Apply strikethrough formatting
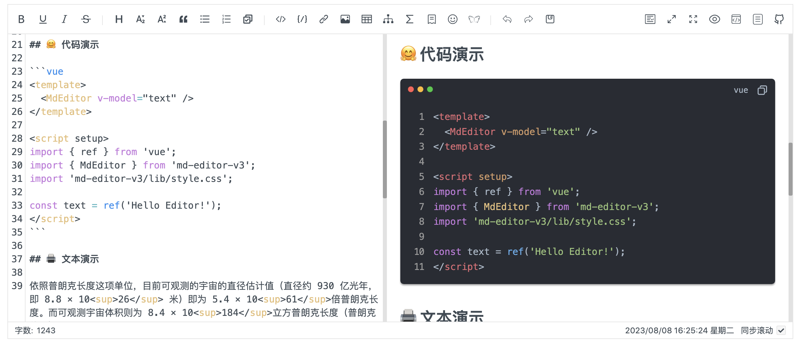This screenshot has width=804, height=341. click(86, 19)
